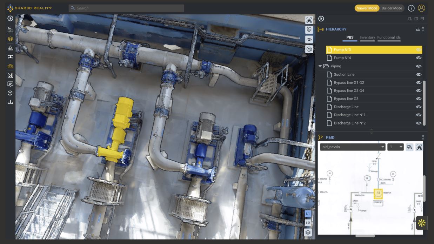Switch to Builder Mode
Screen dimensions: 434x244
392,8
